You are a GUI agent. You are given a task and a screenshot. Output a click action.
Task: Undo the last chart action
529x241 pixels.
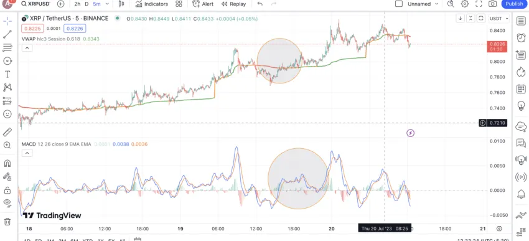260,4
